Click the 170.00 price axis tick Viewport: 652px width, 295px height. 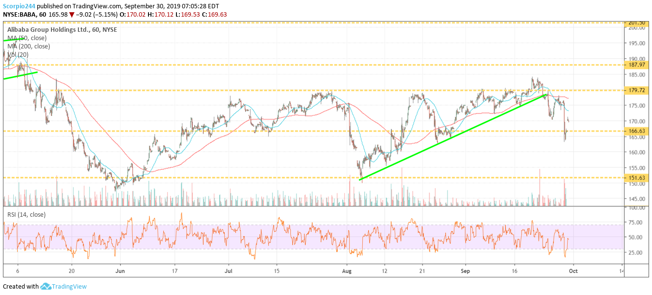coord(636,121)
